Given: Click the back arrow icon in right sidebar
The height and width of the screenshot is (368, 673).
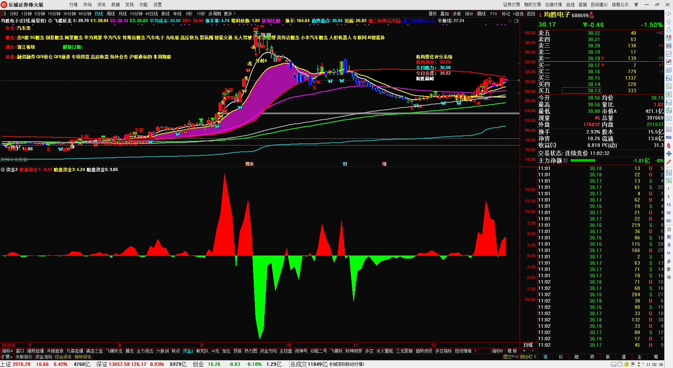Looking at the screenshot, I should [x=669, y=14].
